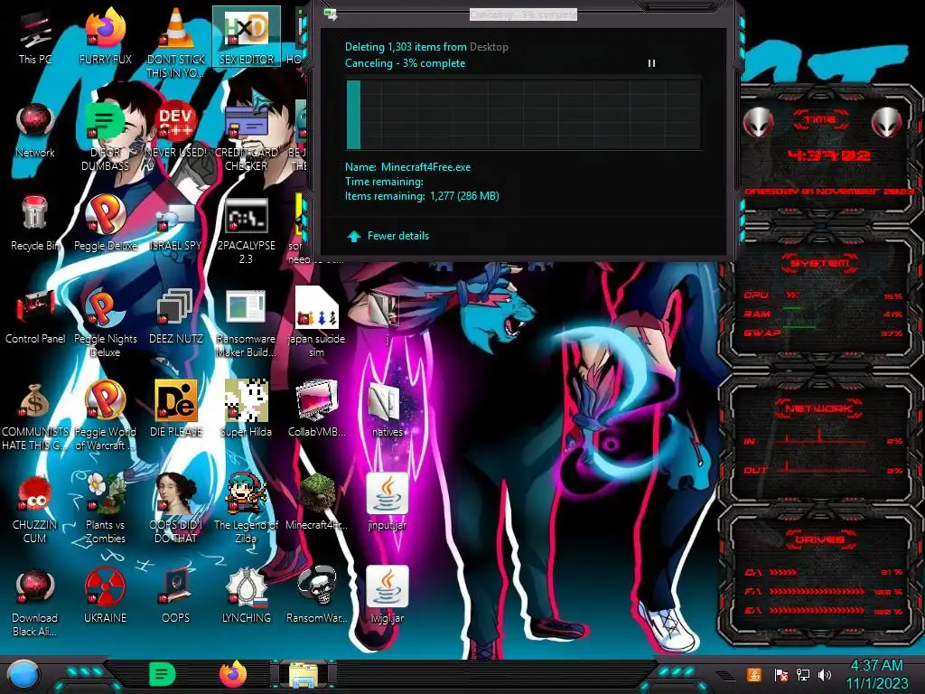
Task: Select the 2PACALYPSE 2.3 command prompt icon
Action: click(x=246, y=230)
